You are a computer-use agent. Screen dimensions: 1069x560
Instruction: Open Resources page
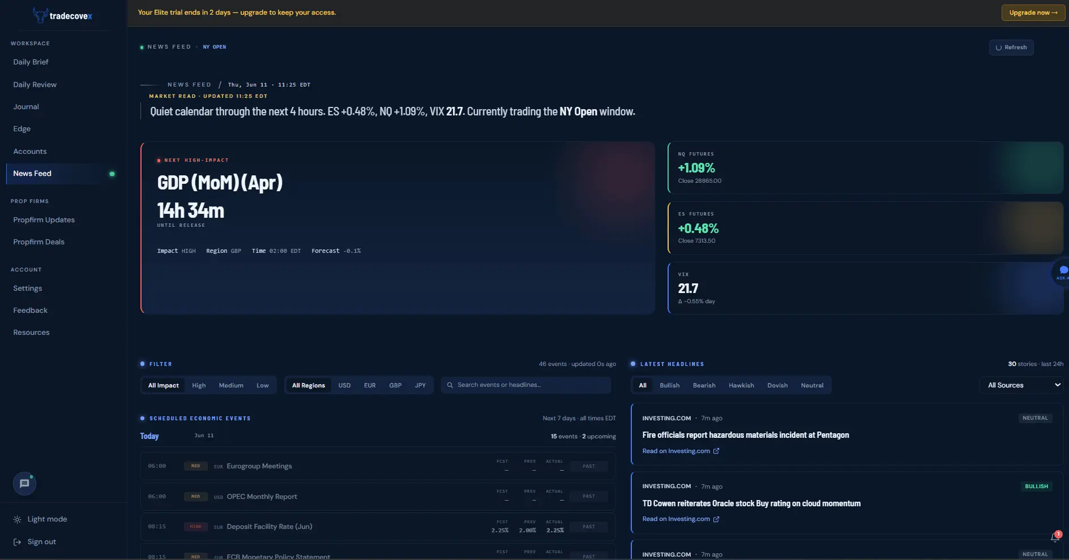[x=32, y=332]
